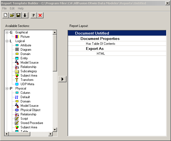The height and width of the screenshot is (141, 171).
Task: Select the Entity section icon
Action: [x=17, y=58]
